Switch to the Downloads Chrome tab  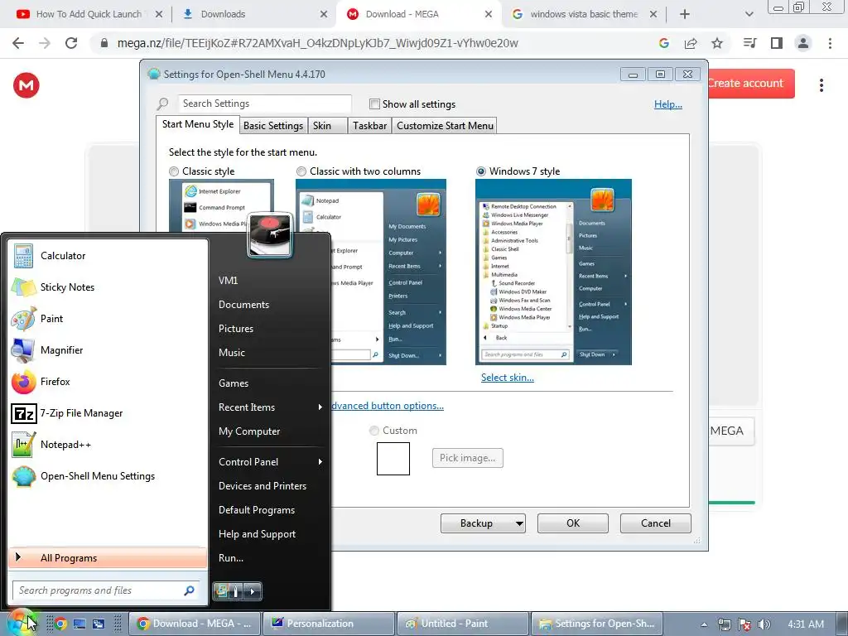pyautogui.click(x=253, y=14)
